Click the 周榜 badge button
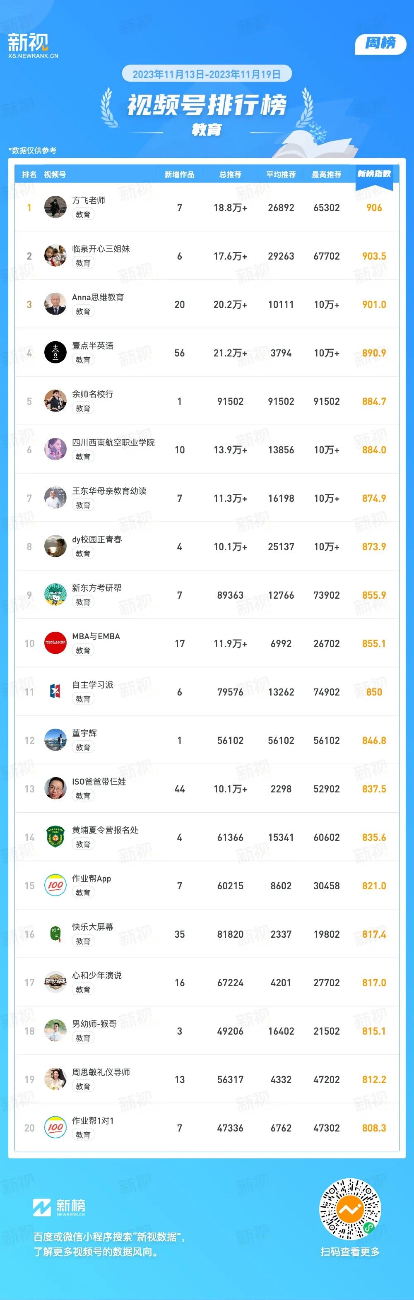Image resolution: width=414 pixels, height=1300 pixels. 381,43
